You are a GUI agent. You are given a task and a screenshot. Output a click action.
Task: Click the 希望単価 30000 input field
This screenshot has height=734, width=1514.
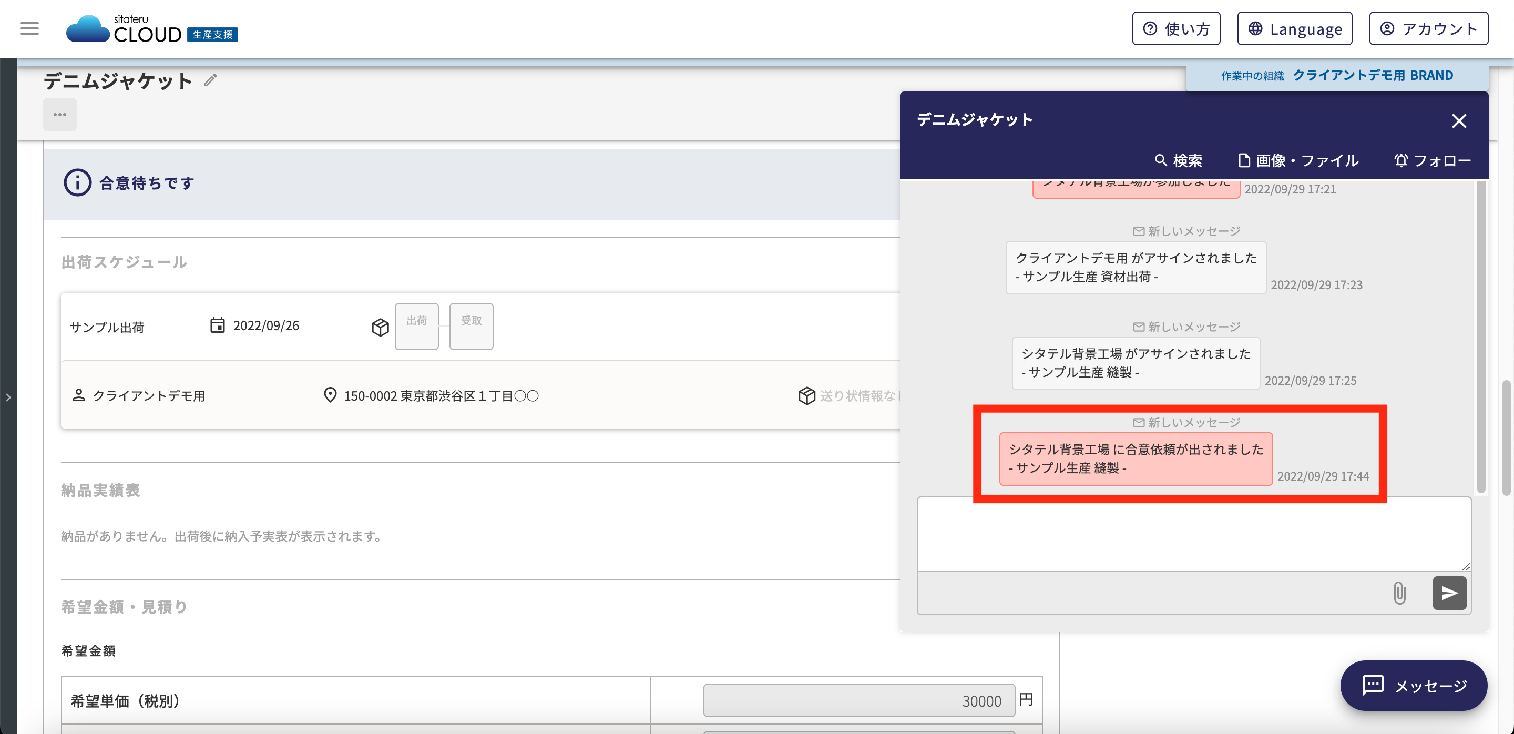tap(858, 700)
